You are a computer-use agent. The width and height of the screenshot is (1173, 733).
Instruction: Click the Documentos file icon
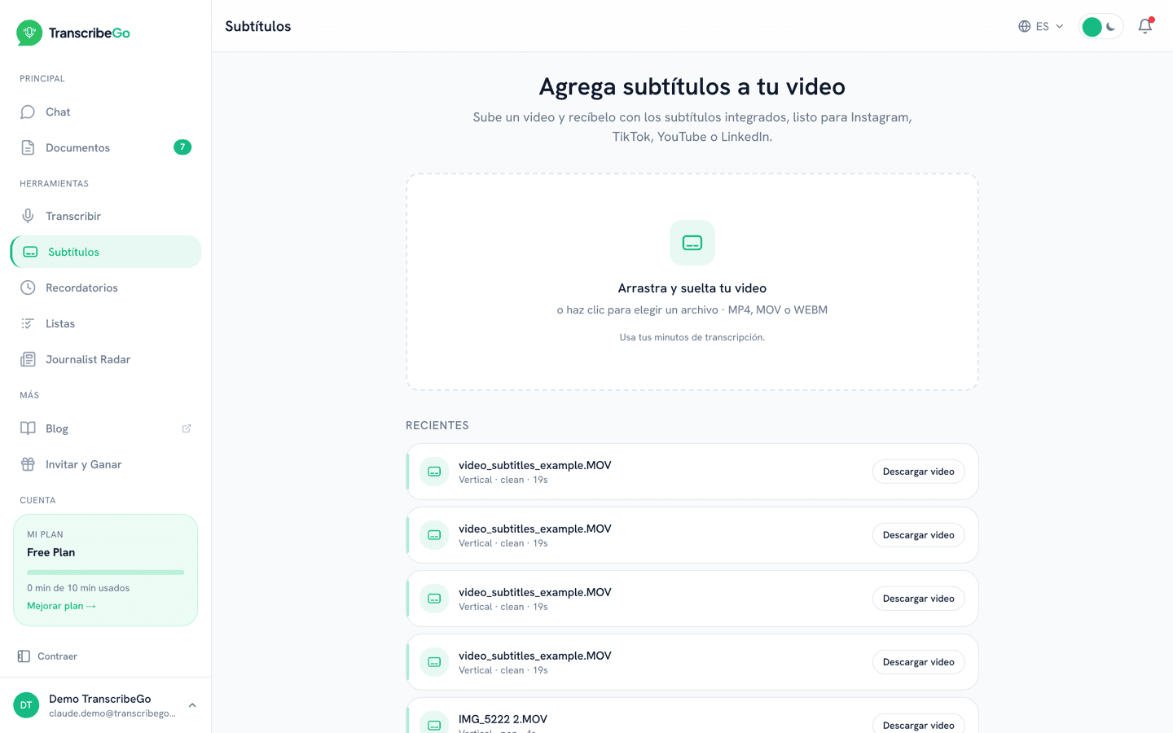[28, 147]
